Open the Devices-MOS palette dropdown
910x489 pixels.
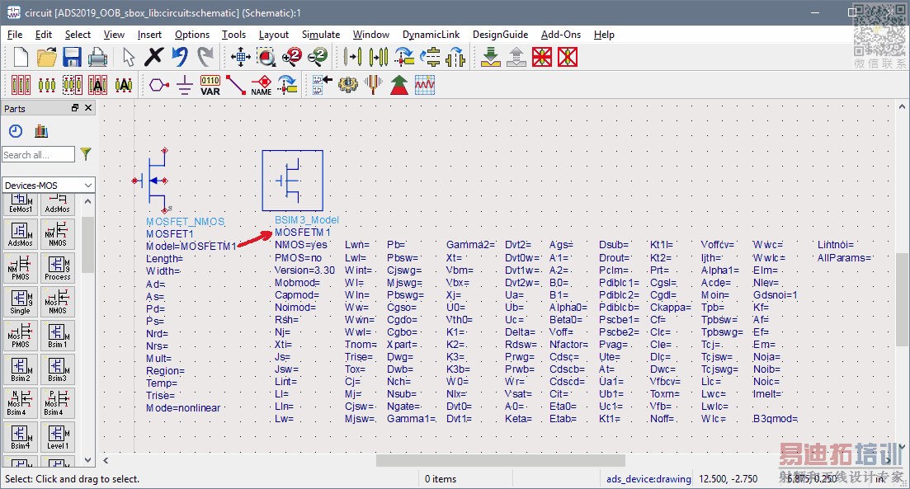coord(48,185)
